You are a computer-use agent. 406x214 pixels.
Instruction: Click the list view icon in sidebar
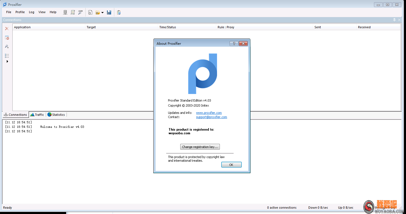[7, 56]
